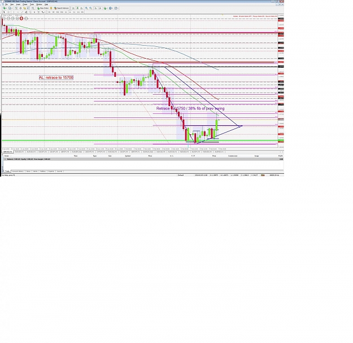Switch to the Account History tab

point(18,171)
